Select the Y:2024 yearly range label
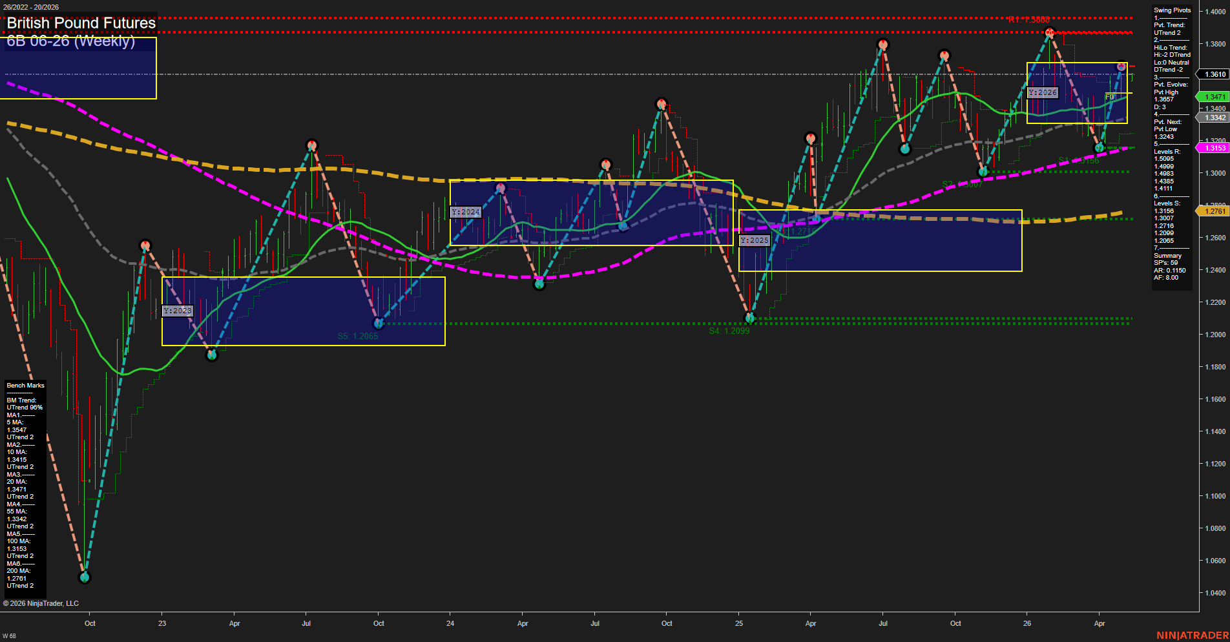The width and height of the screenshot is (1230, 642). pos(466,212)
